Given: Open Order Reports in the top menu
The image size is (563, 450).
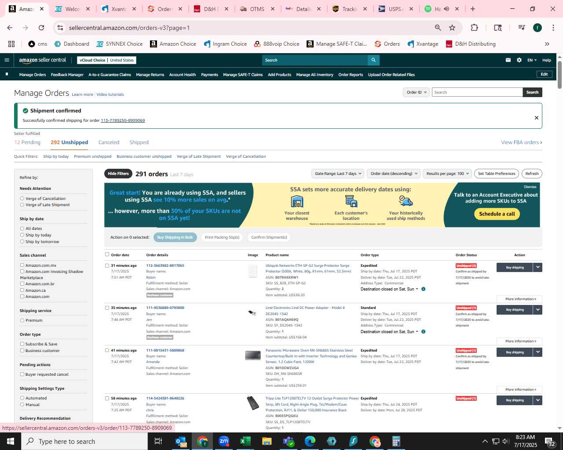Looking at the screenshot, I should tap(351, 75).
